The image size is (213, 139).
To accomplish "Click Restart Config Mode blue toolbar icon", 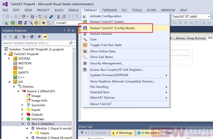I will click(20, 23).
